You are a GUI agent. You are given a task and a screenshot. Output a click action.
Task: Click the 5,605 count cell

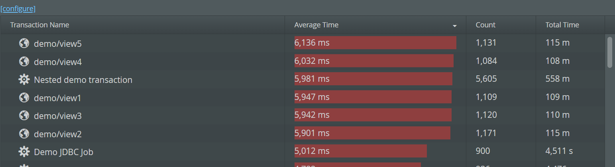pyautogui.click(x=486, y=79)
